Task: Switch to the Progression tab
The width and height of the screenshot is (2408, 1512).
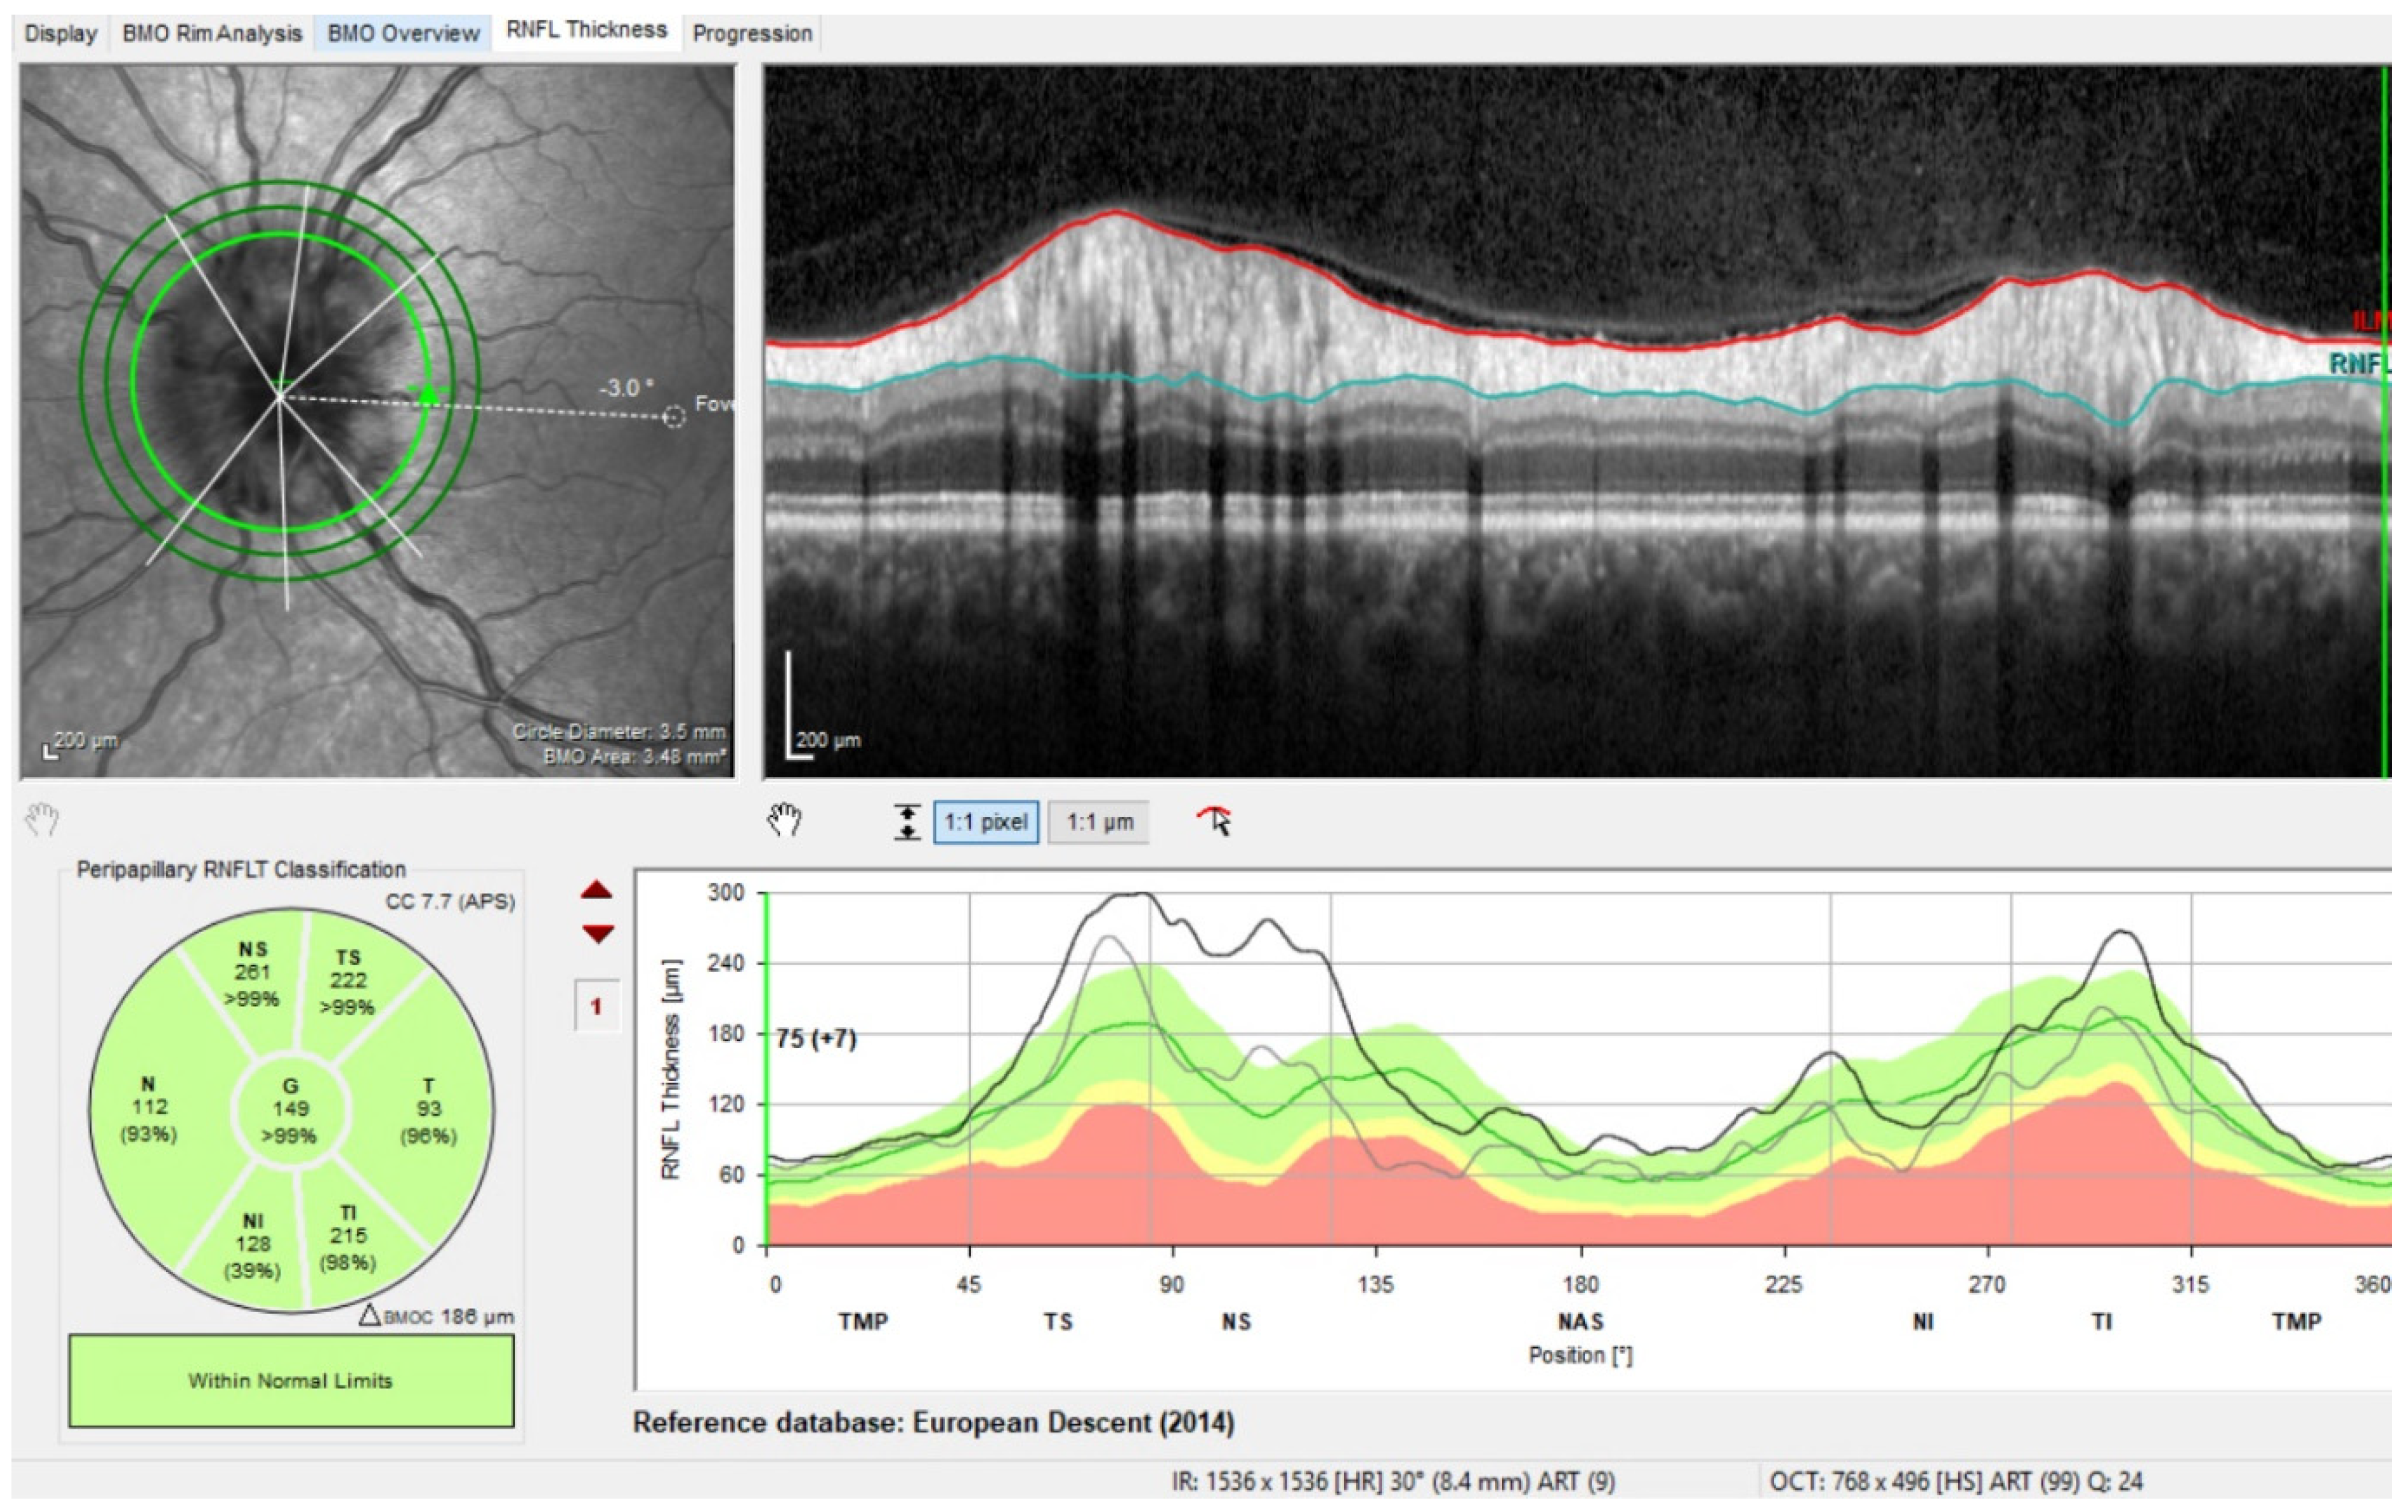Action: click(752, 33)
